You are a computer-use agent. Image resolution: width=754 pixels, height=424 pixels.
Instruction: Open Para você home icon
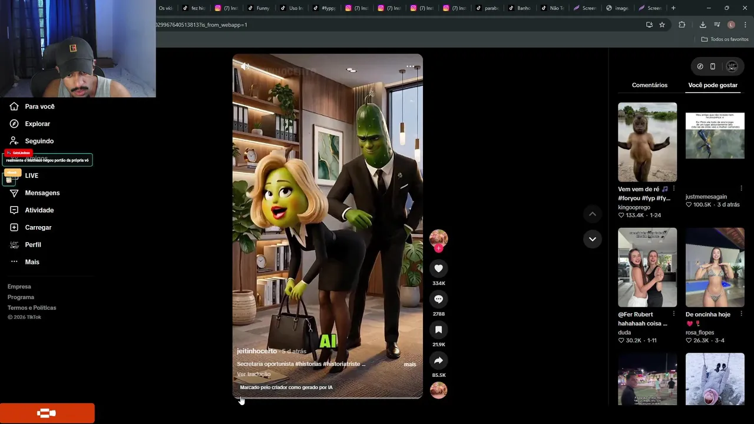14,107
